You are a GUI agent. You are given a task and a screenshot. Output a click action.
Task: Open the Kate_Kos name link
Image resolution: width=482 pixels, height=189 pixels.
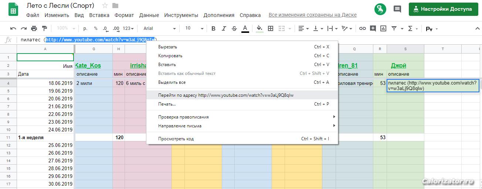(x=88, y=66)
